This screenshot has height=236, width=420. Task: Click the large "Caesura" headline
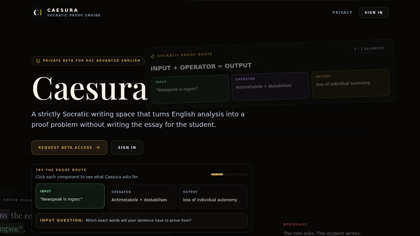(90, 88)
